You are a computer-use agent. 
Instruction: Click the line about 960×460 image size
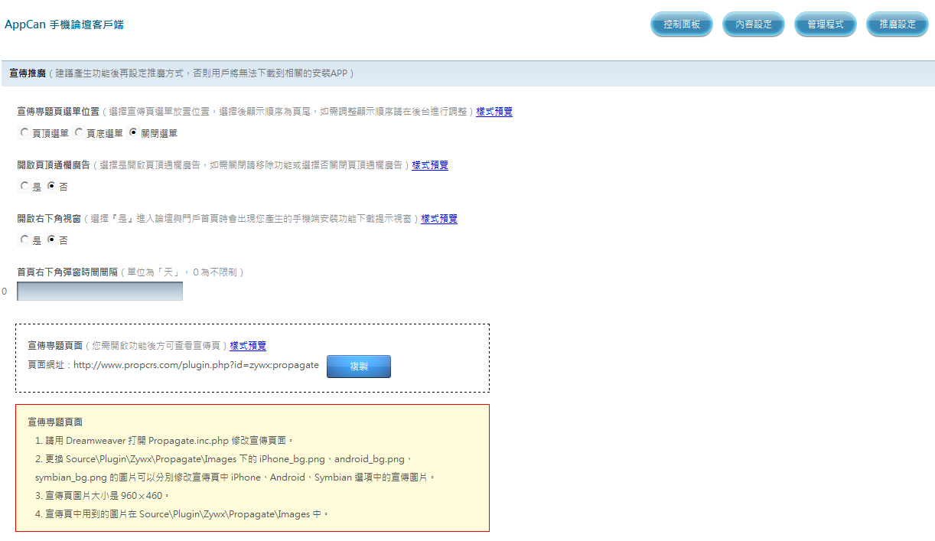tap(103, 496)
